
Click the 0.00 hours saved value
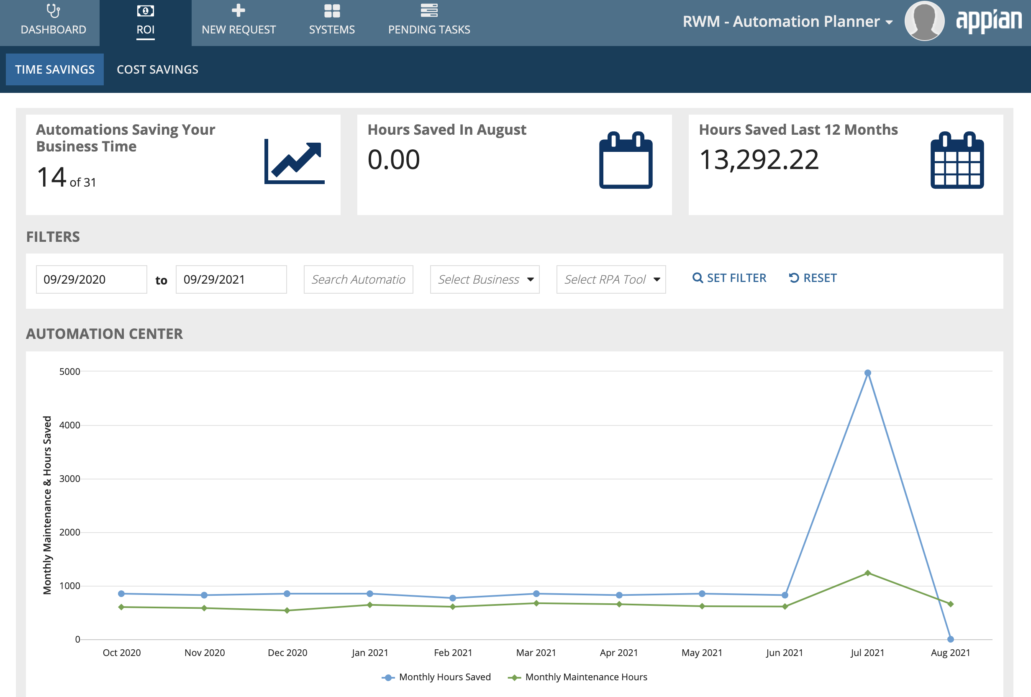coord(393,159)
